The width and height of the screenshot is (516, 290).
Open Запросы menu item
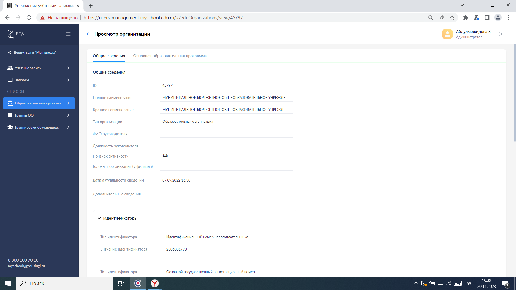pyautogui.click(x=39, y=80)
